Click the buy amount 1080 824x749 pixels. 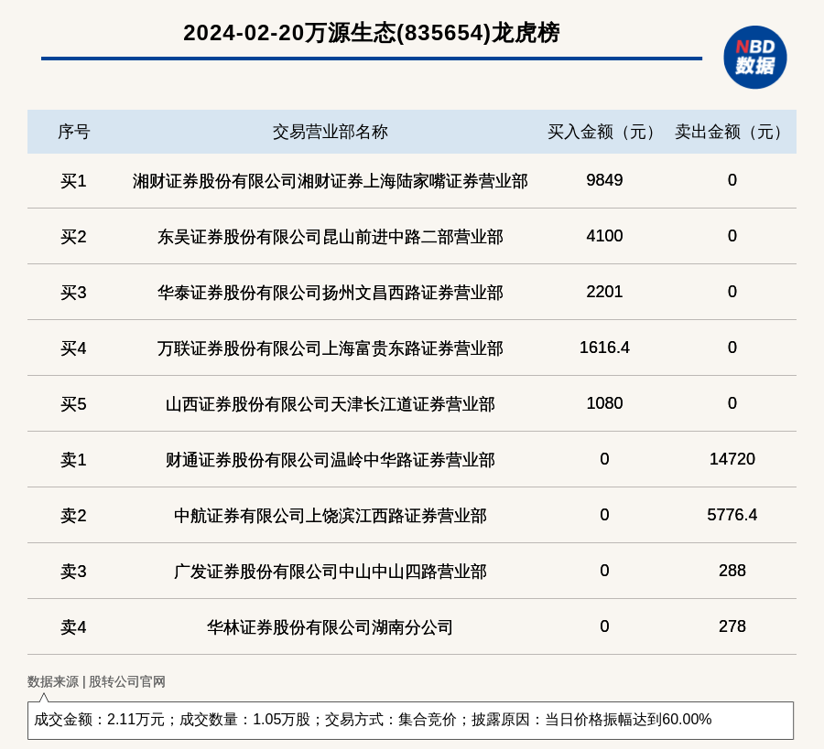604,403
